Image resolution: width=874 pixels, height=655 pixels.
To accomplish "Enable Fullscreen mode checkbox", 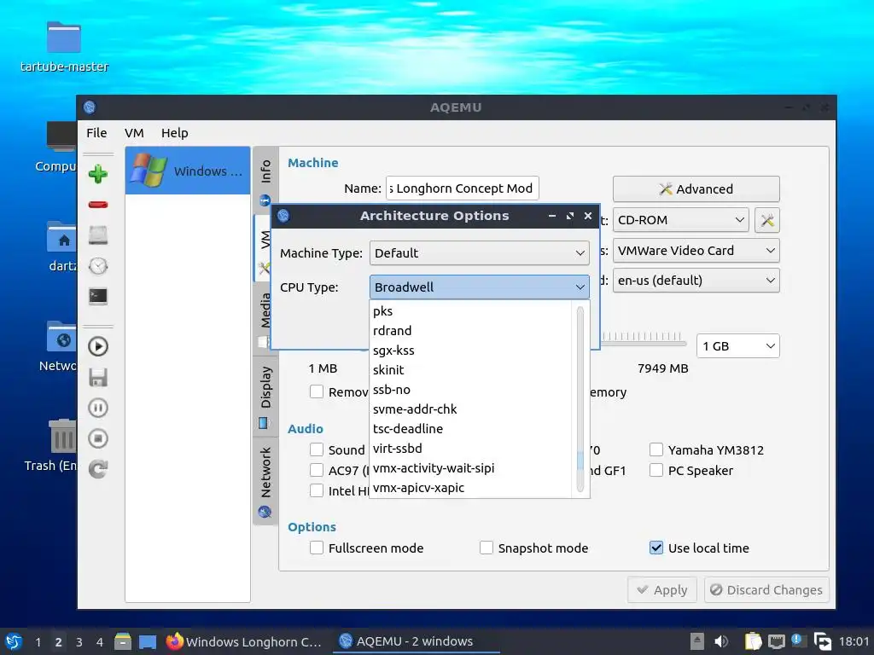I will pos(317,548).
